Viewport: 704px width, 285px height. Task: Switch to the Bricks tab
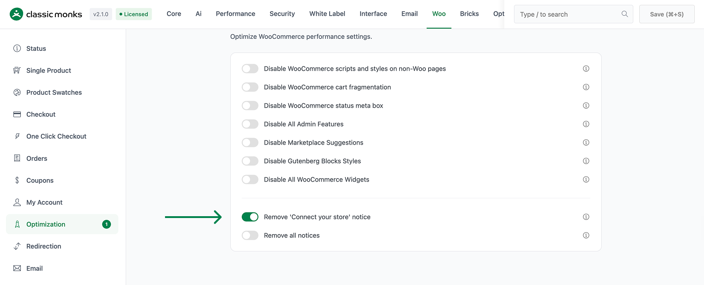pos(469,14)
